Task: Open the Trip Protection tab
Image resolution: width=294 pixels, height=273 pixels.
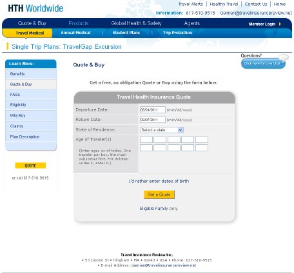Action: pos(177,33)
